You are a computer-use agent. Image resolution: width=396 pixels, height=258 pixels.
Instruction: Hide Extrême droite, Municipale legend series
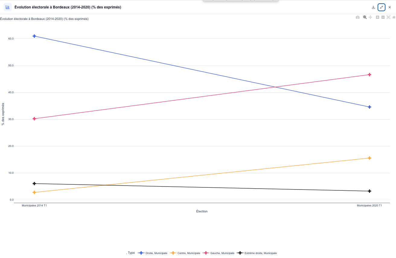(x=257, y=253)
